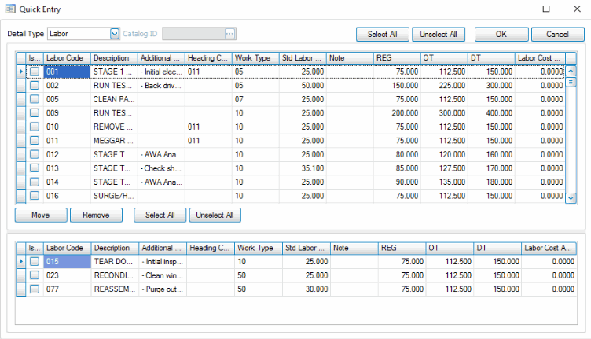Click the upper grid scroll-up arrow
The image size is (591, 339).
pyautogui.click(x=571, y=71)
